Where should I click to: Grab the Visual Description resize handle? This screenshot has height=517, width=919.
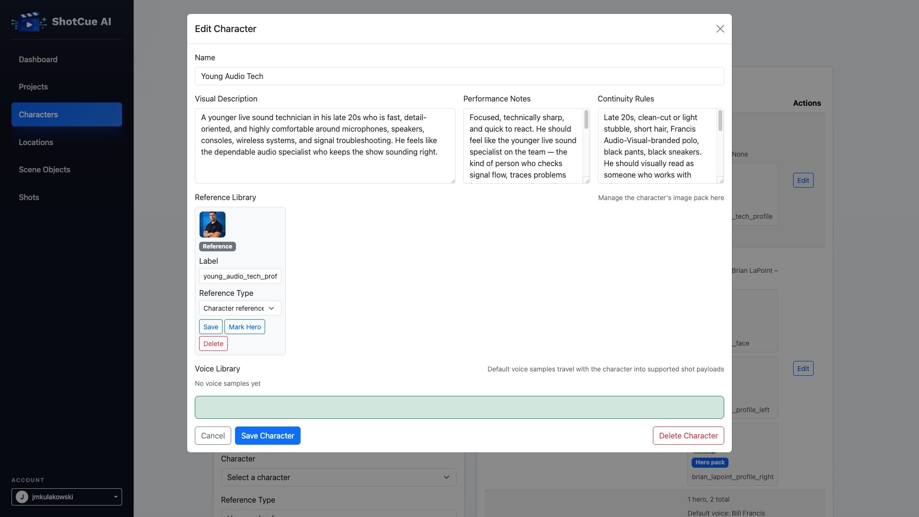pos(452,180)
